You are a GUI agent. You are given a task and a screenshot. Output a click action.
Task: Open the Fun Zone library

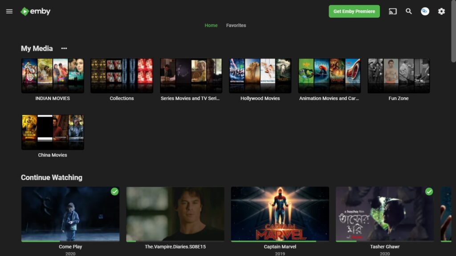click(x=399, y=76)
